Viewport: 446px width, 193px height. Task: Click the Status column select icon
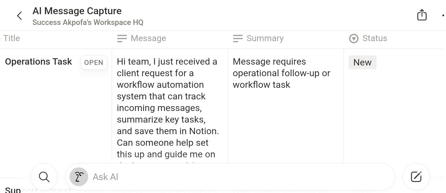(x=354, y=39)
